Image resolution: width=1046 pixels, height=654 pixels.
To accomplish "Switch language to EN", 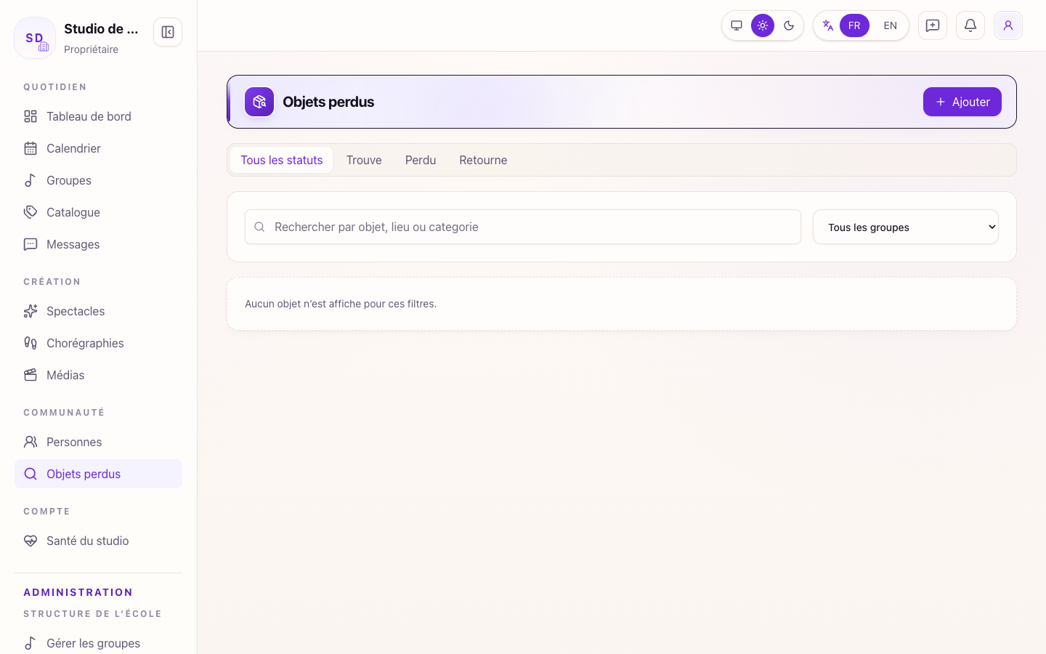I will tap(891, 25).
